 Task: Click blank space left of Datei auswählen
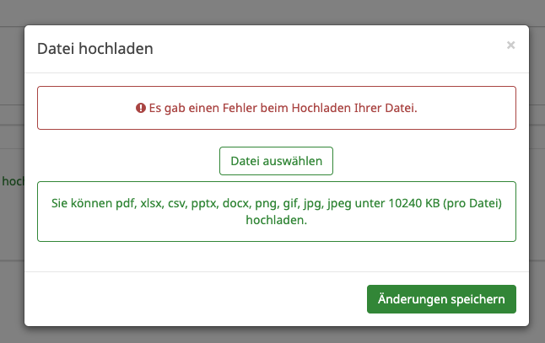click(x=127, y=160)
